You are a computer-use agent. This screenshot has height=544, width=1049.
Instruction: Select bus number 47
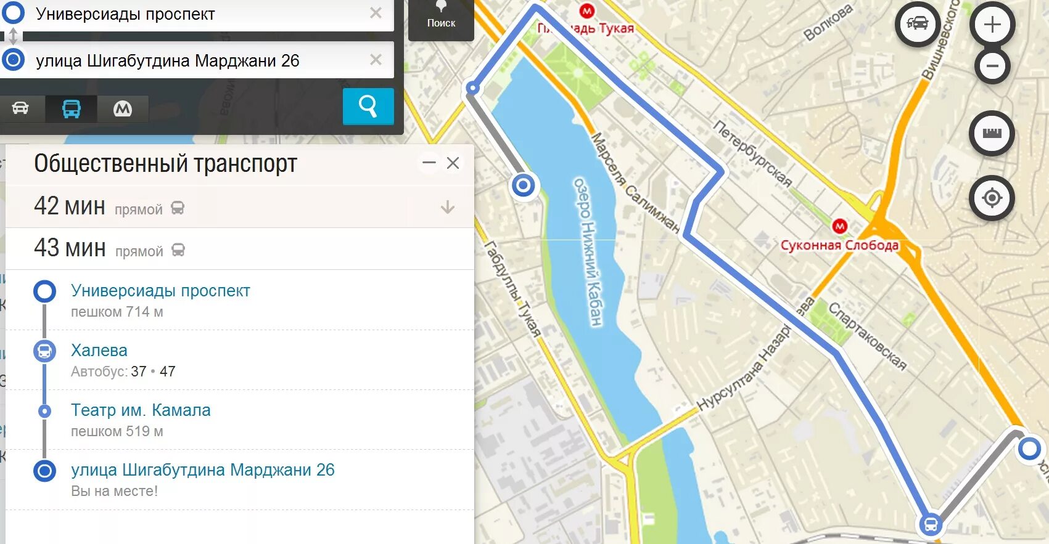pos(168,371)
